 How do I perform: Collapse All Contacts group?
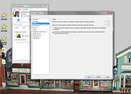[x=15, y=40]
